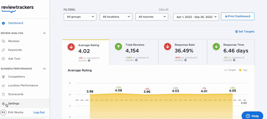Collapse the Business Performance section
This screenshot has width=267, height=119.
[44, 69]
